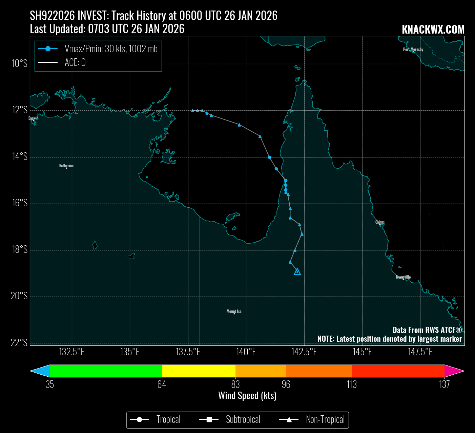The height and width of the screenshot is (433, 475).
Task: Click the Tropical circle symbol in legend
Action: point(139,420)
